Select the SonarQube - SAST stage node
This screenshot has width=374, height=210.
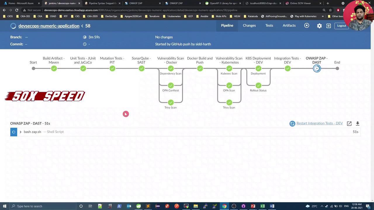[141, 69]
